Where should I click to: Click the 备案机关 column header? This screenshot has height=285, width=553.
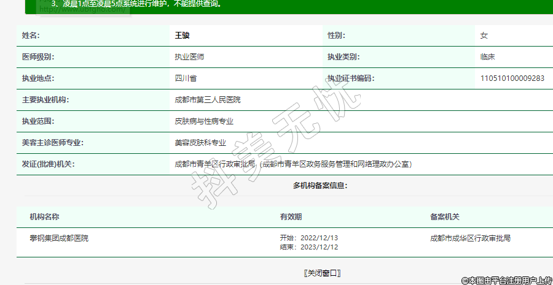tap(445, 217)
